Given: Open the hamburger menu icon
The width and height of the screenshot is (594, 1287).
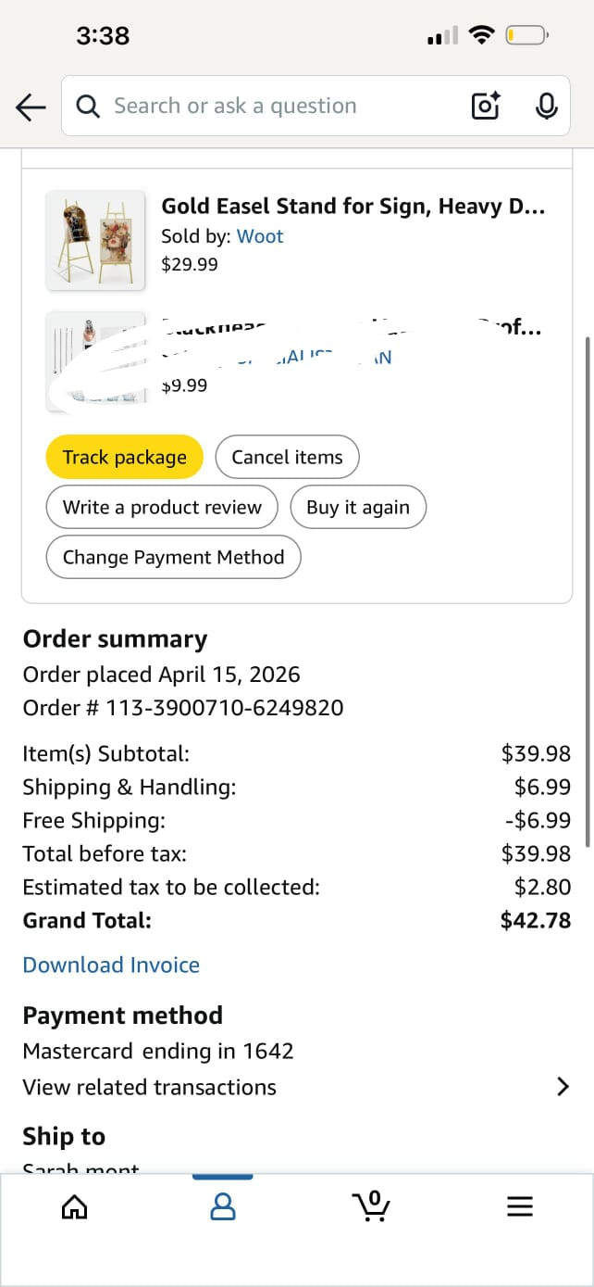Looking at the screenshot, I should pyautogui.click(x=520, y=1206).
